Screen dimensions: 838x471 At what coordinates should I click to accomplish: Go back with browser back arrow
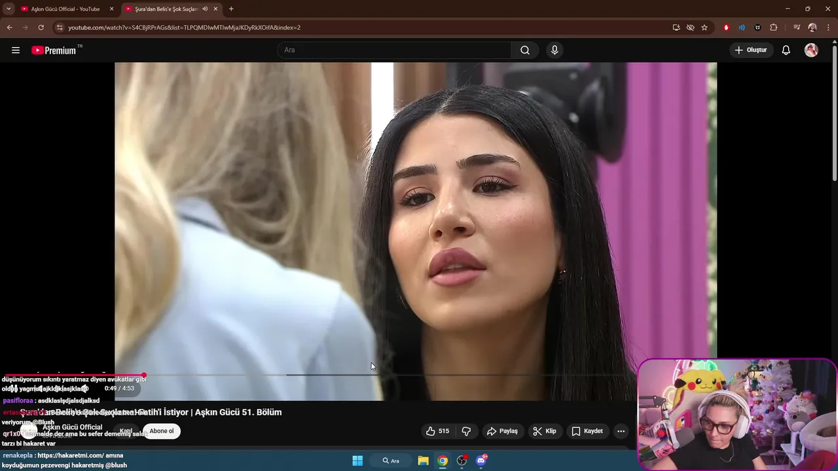point(9,27)
